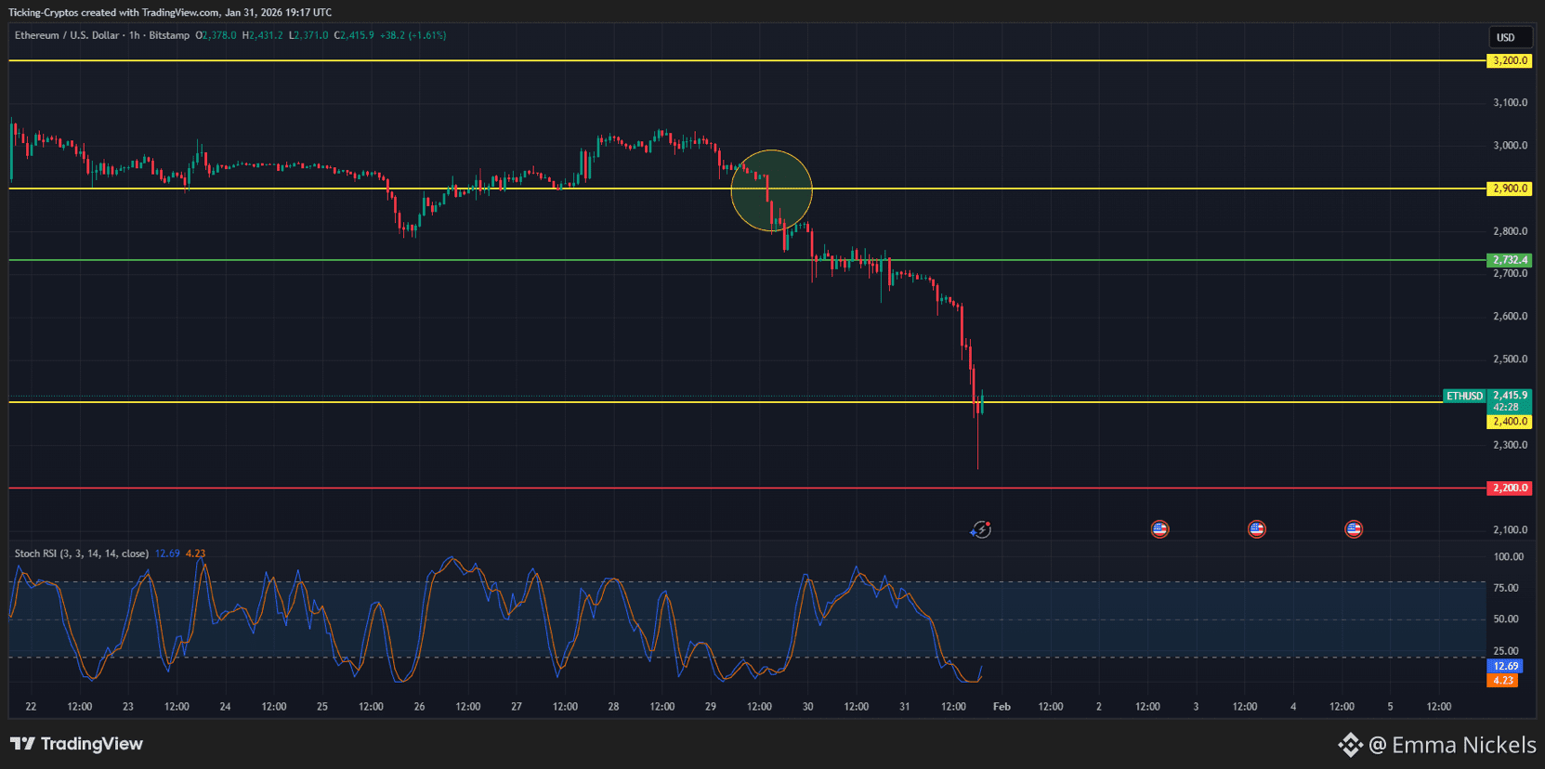The height and width of the screenshot is (769, 1545).
Task: Click the close value C2,415.9 in the legend
Action: 354,35
